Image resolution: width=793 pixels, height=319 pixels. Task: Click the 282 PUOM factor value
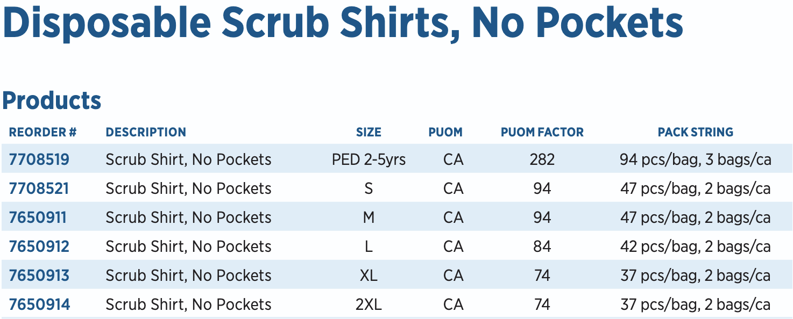coord(542,160)
